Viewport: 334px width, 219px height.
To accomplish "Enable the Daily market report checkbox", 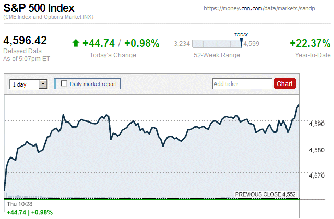I will click(x=64, y=83).
